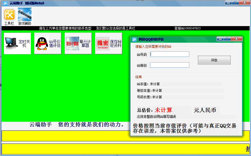251x156 pixels.
Task: Click the 价格按照当前市值评价 disclaimer text
Action: click(x=184, y=128)
